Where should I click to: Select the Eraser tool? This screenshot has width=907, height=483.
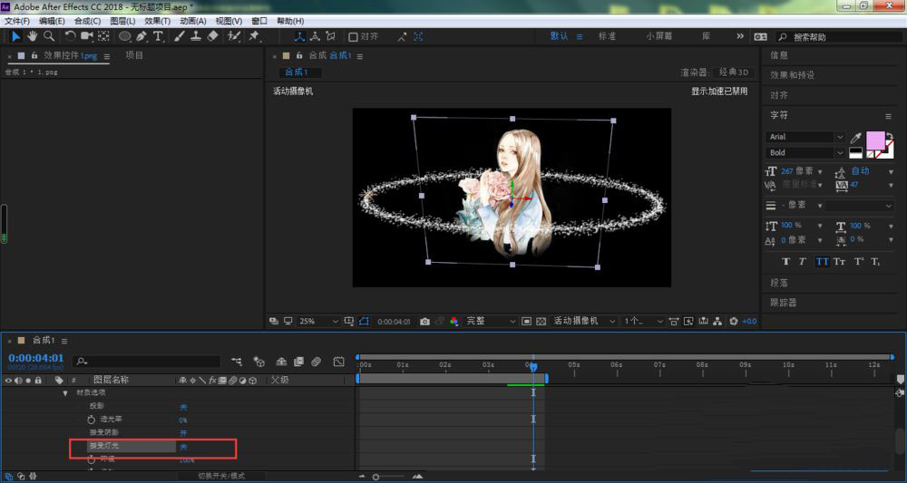click(x=212, y=36)
